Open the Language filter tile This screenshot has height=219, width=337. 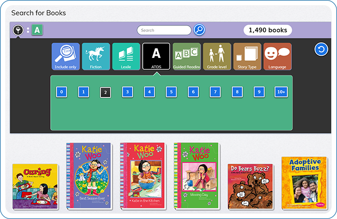[x=277, y=56]
